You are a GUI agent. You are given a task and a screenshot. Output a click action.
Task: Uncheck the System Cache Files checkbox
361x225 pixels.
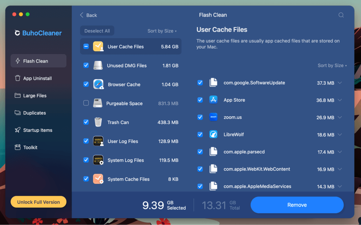pos(86,179)
